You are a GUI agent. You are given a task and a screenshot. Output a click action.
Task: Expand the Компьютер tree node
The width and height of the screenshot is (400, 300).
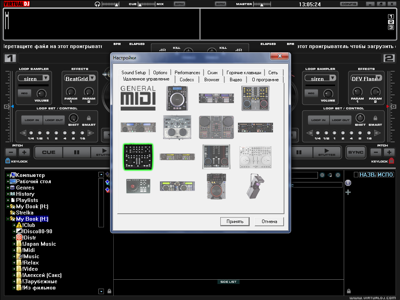click(8, 175)
